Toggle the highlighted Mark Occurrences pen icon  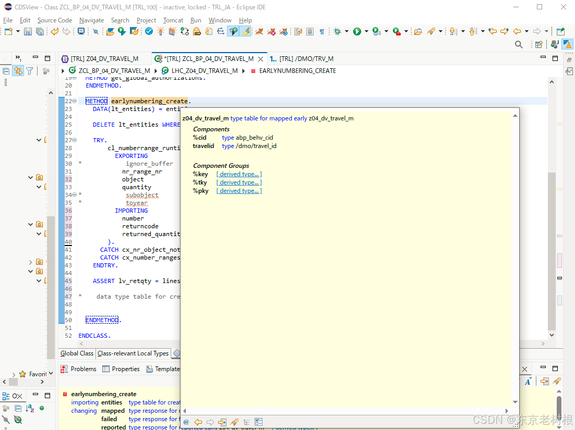(245, 32)
